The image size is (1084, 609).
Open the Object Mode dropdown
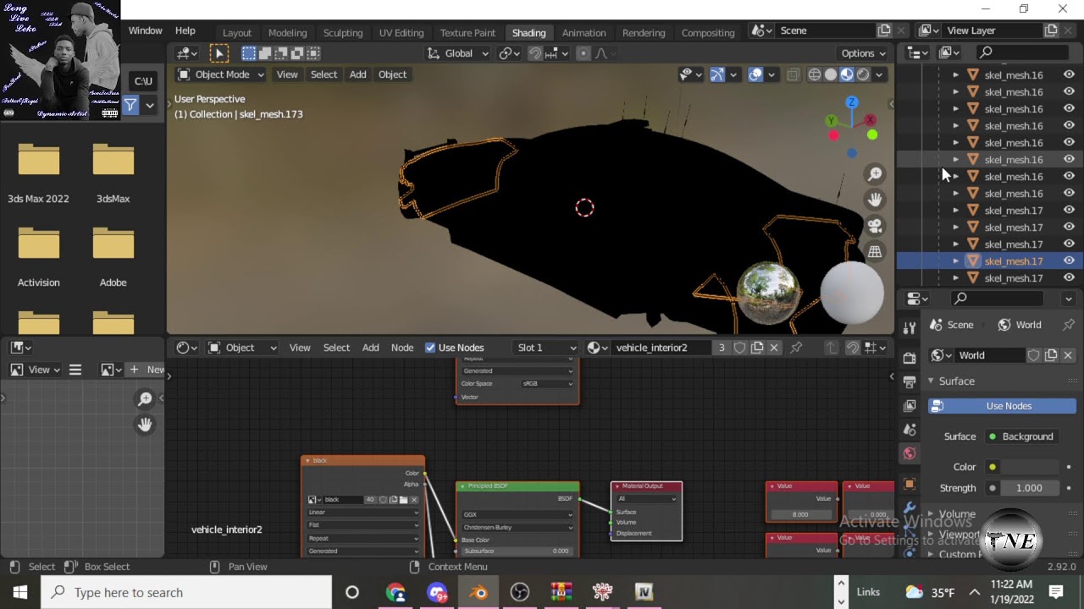tap(221, 74)
